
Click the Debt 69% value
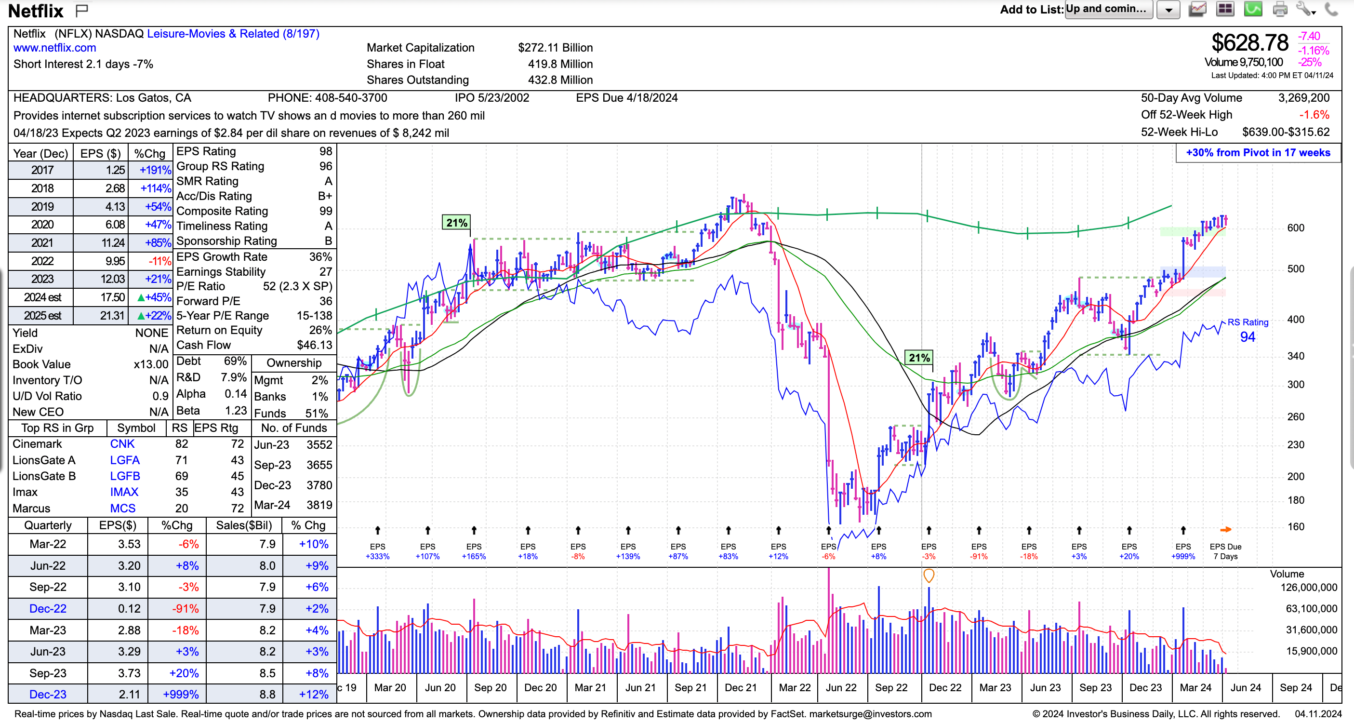pos(235,361)
